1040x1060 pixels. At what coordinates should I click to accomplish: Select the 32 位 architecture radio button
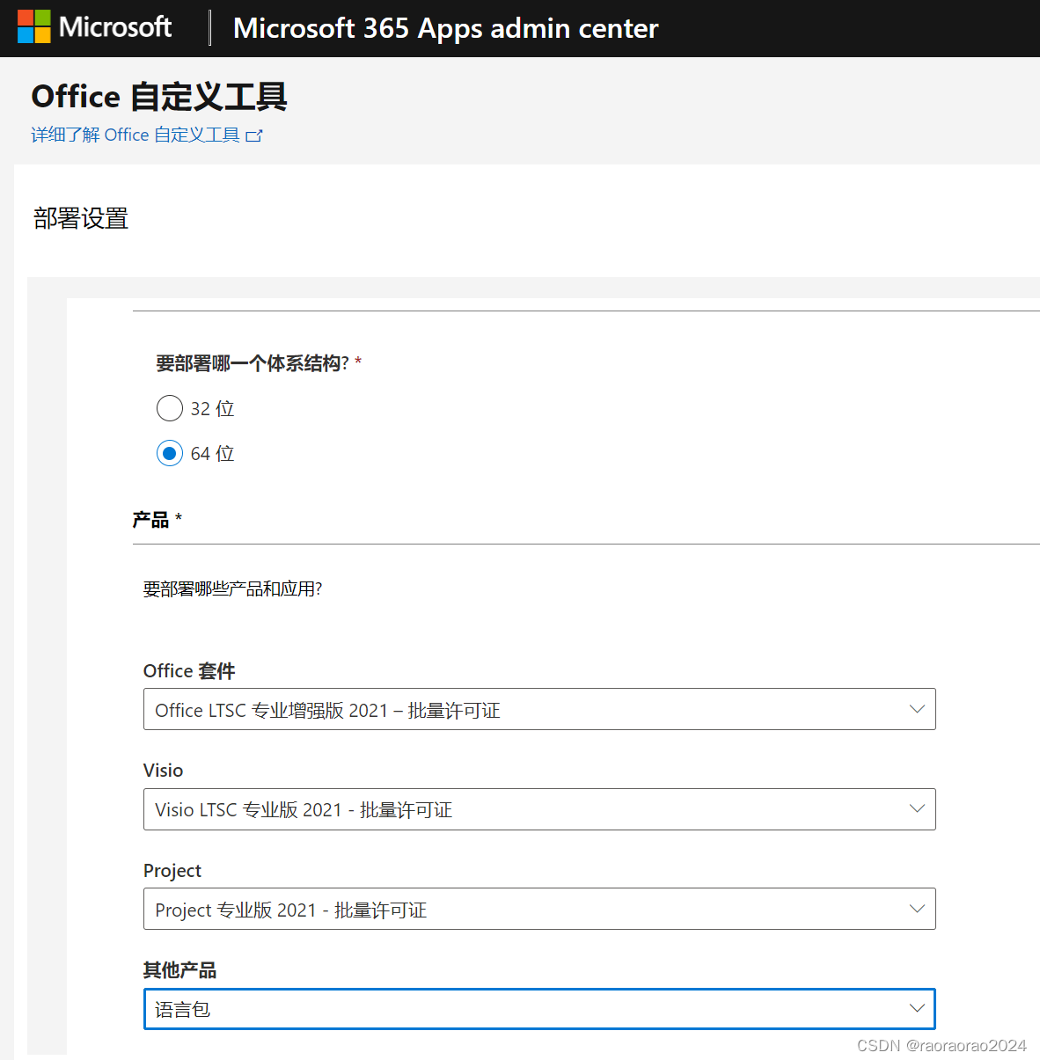170,408
